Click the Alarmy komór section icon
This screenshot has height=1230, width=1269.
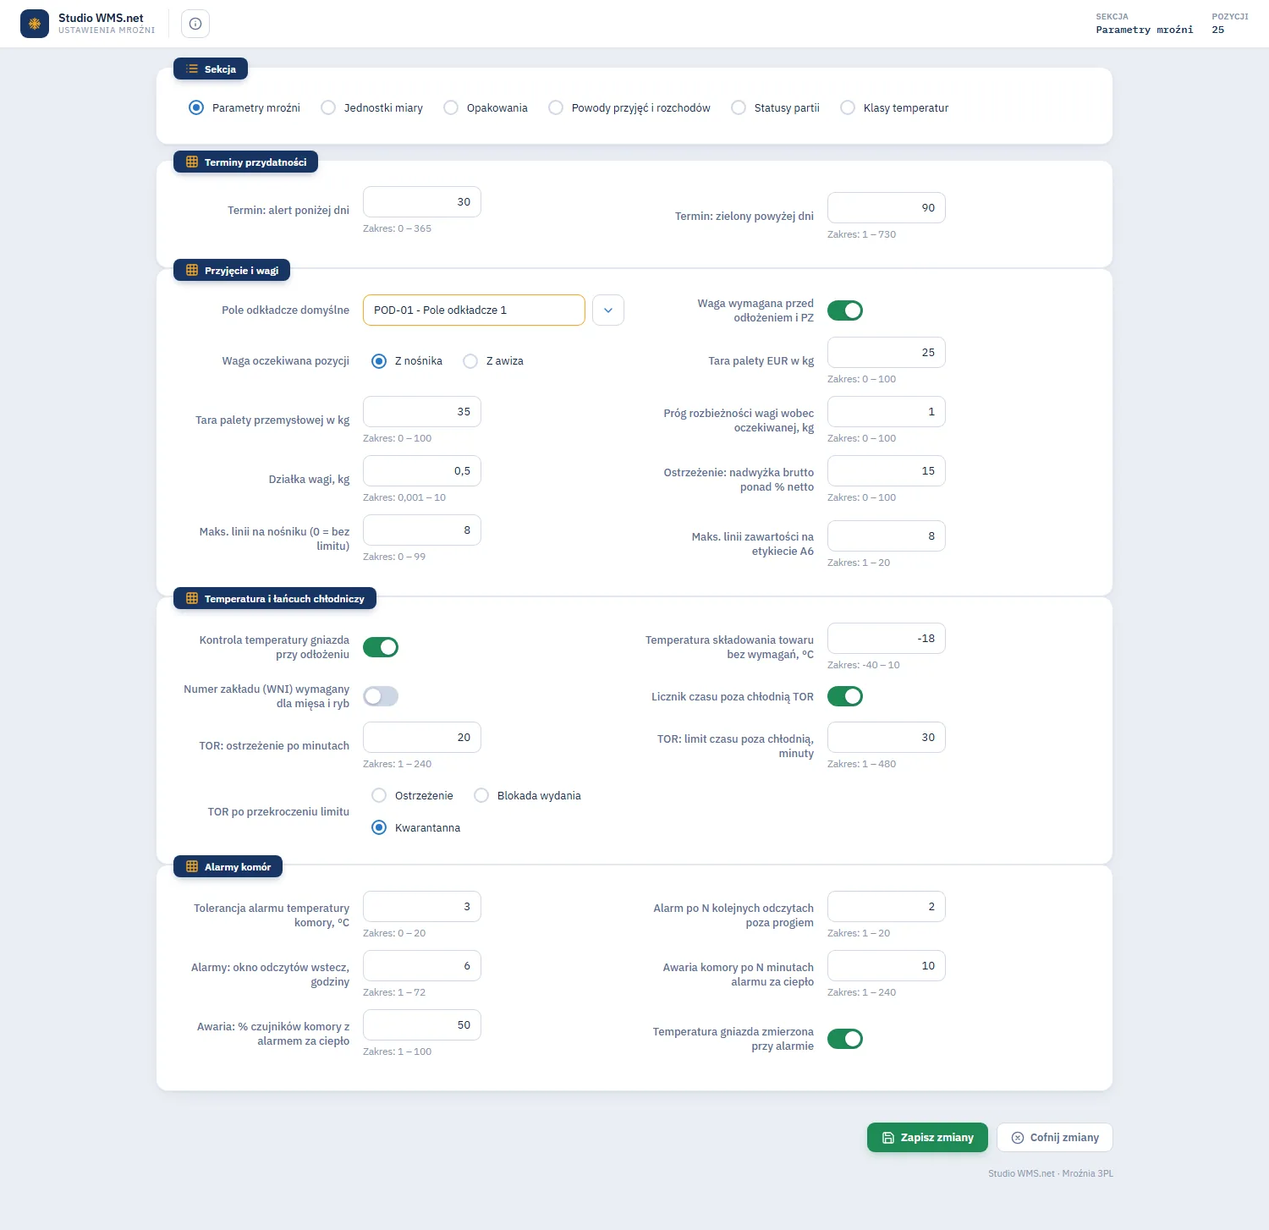tap(192, 866)
